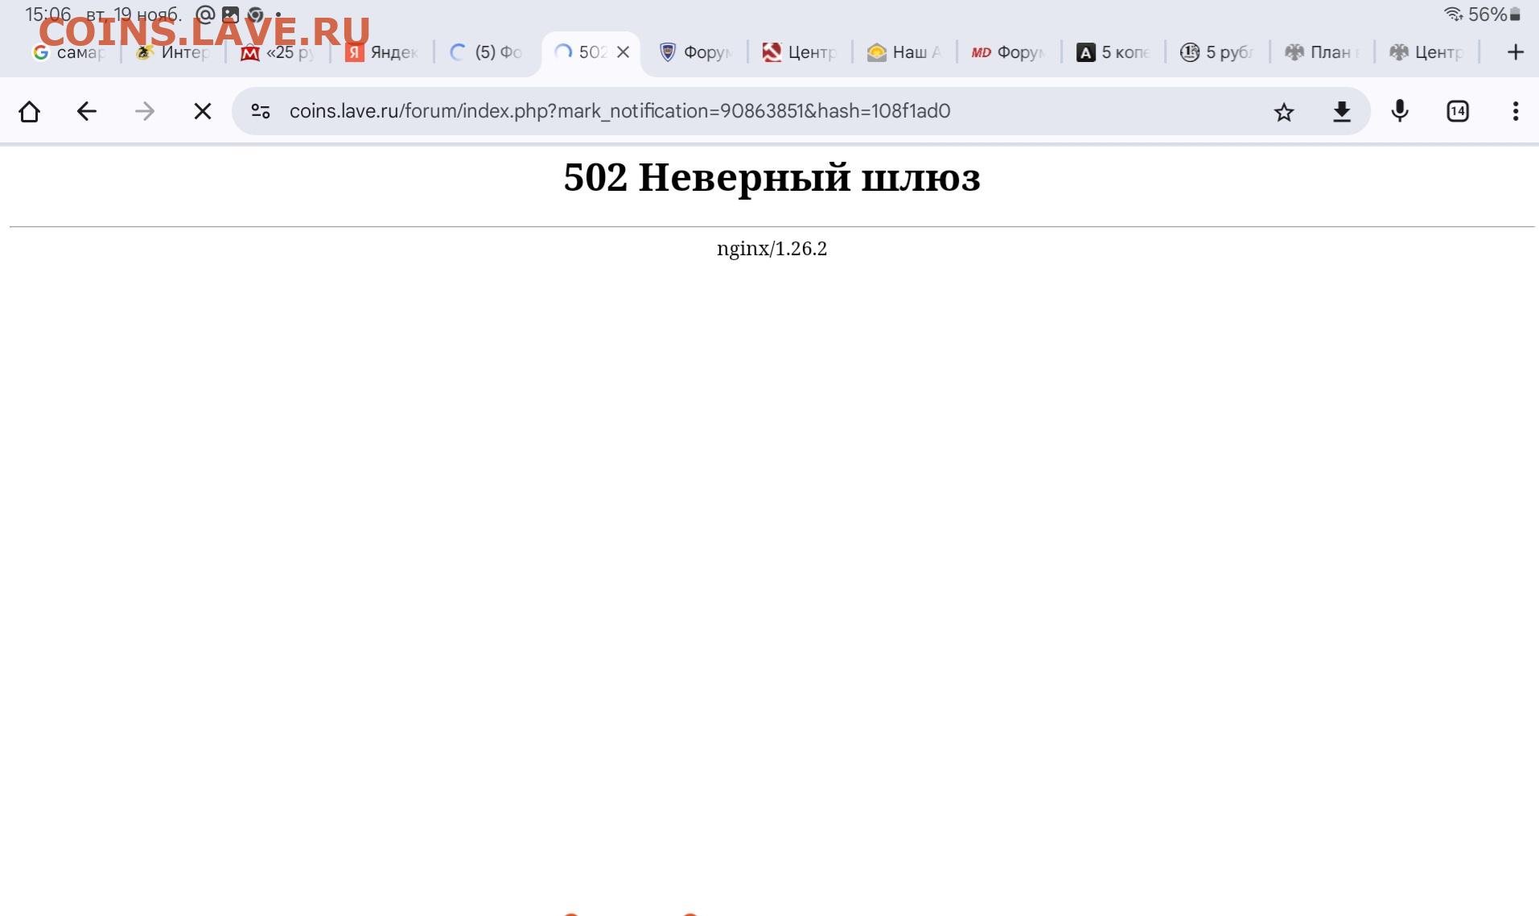Stop loading the page
Viewport: 1539px width, 916px height.
coord(203,111)
